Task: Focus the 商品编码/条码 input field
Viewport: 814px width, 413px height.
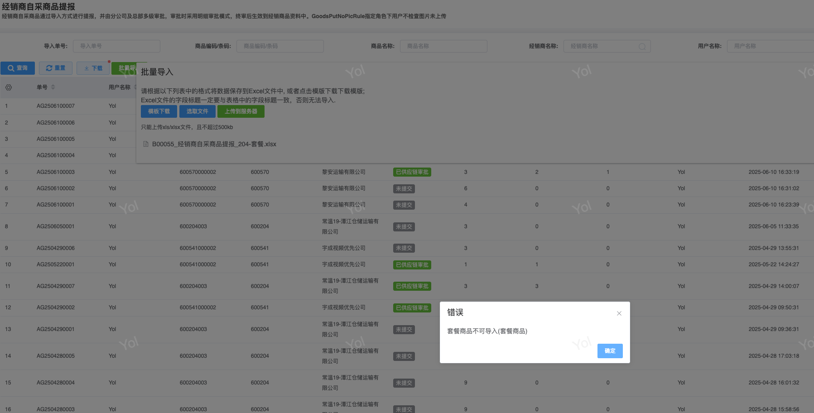Action: pyautogui.click(x=280, y=46)
